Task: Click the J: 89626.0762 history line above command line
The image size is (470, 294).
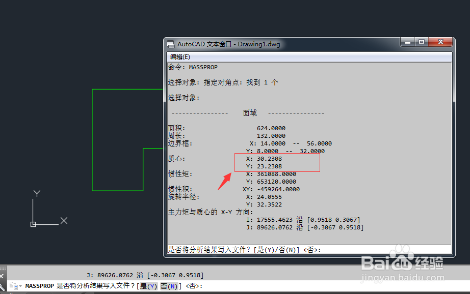Action: 145,275
